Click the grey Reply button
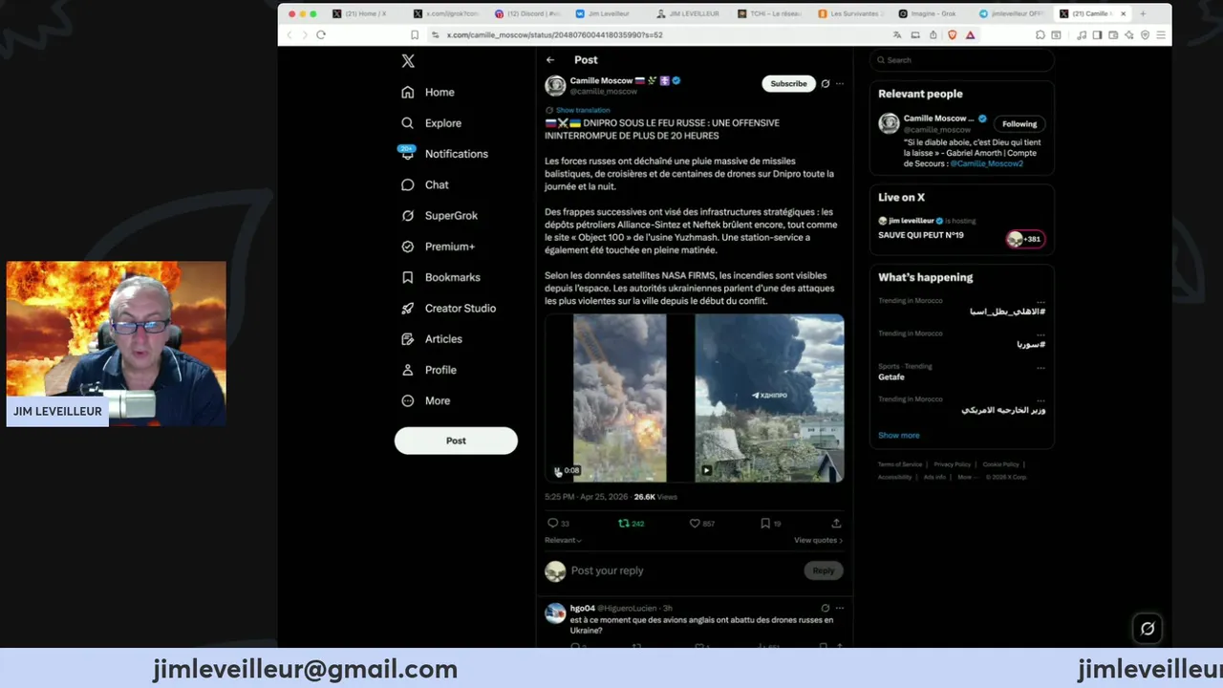Viewport: 1223px width, 688px height. 824,571
